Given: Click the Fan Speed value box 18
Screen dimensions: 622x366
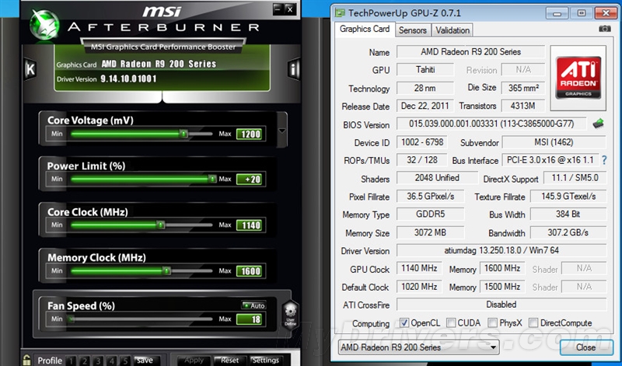Looking at the screenshot, I should [250, 319].
